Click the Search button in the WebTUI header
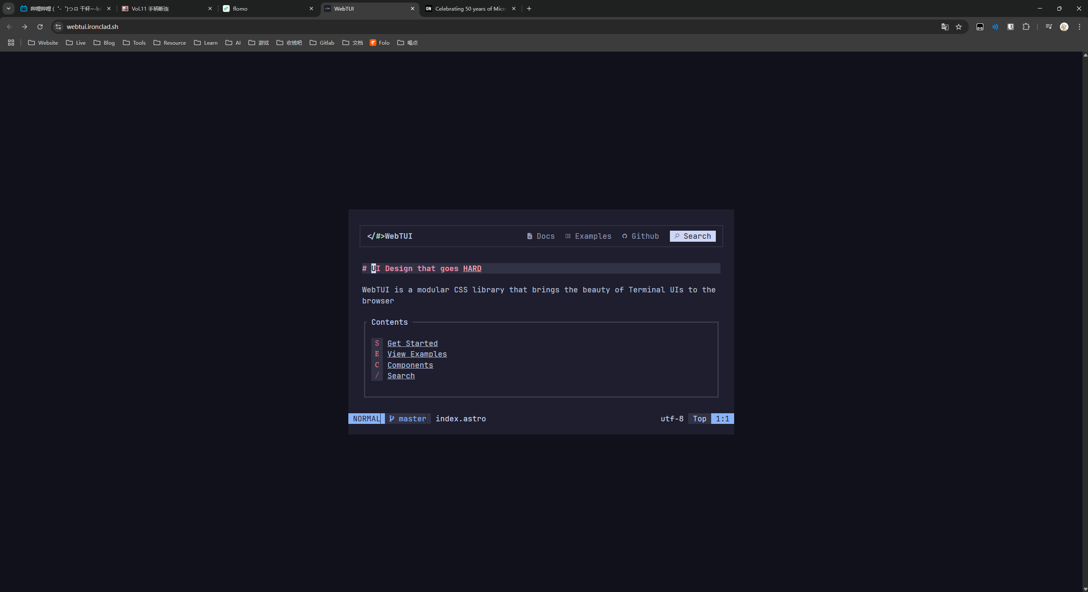 (692, 236)
